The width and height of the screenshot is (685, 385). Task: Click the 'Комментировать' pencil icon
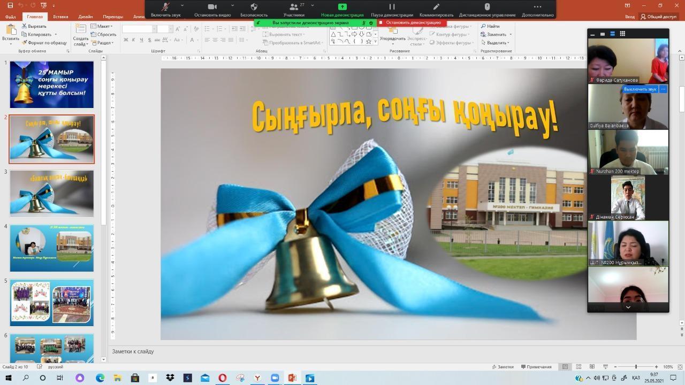pos(436,7)
